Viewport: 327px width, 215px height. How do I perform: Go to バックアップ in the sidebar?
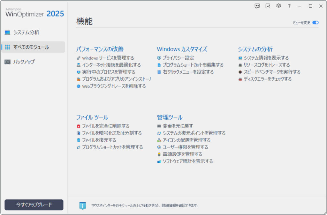click(33, 62)
